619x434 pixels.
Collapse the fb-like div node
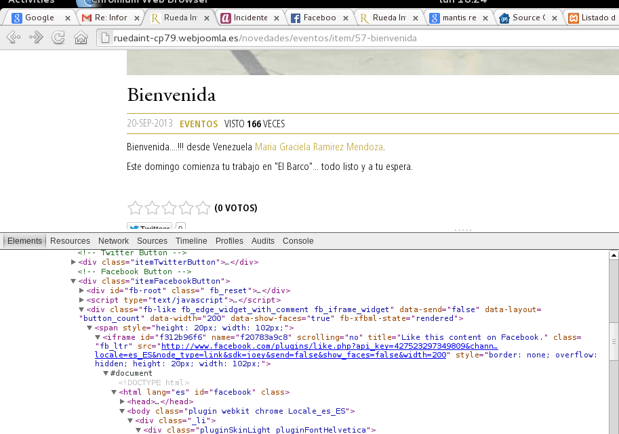[x=81, y=309]
